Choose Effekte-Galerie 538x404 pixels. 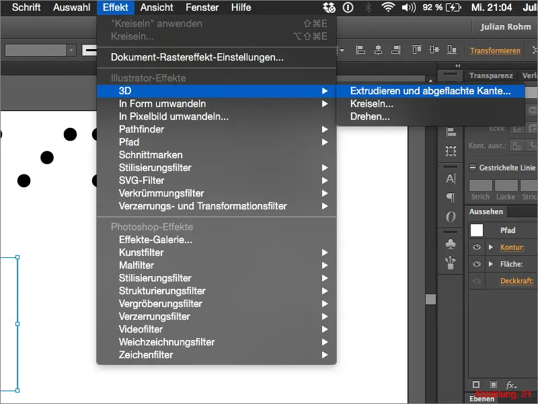217,240
